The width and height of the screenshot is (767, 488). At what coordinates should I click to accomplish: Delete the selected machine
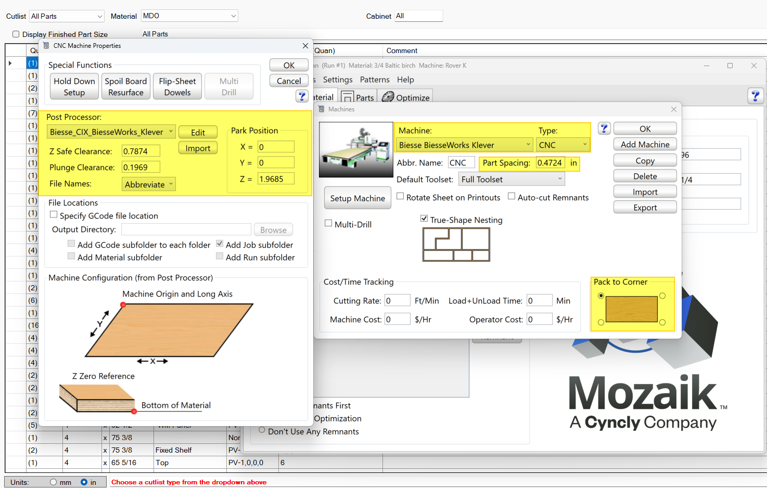coord(645,176)
